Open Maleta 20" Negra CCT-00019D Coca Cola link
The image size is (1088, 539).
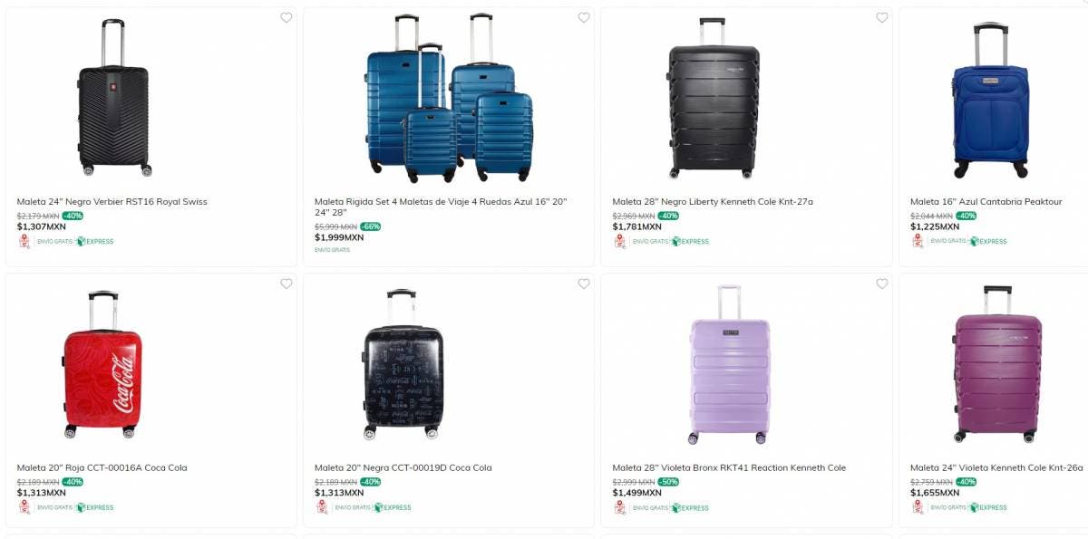(403, 468)
